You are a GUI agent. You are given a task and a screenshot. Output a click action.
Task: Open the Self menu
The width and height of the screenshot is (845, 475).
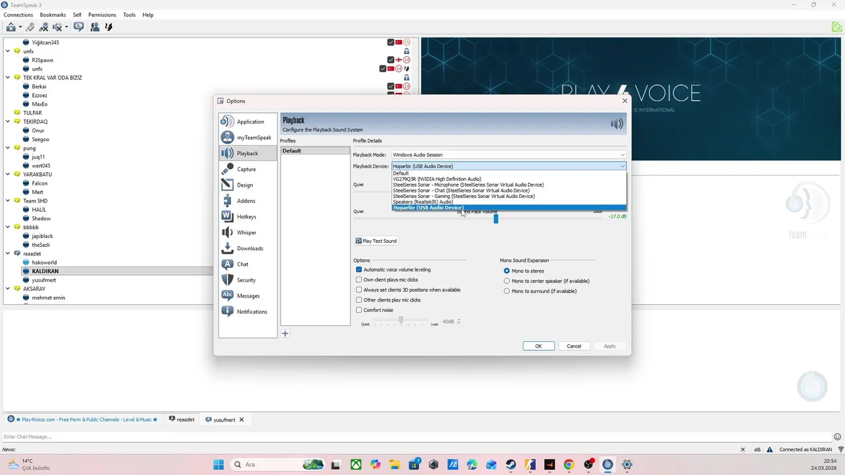click(77, 15)
